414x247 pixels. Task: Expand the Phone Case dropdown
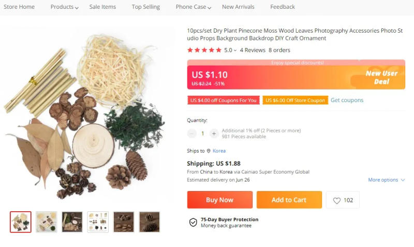pos(209,8)
